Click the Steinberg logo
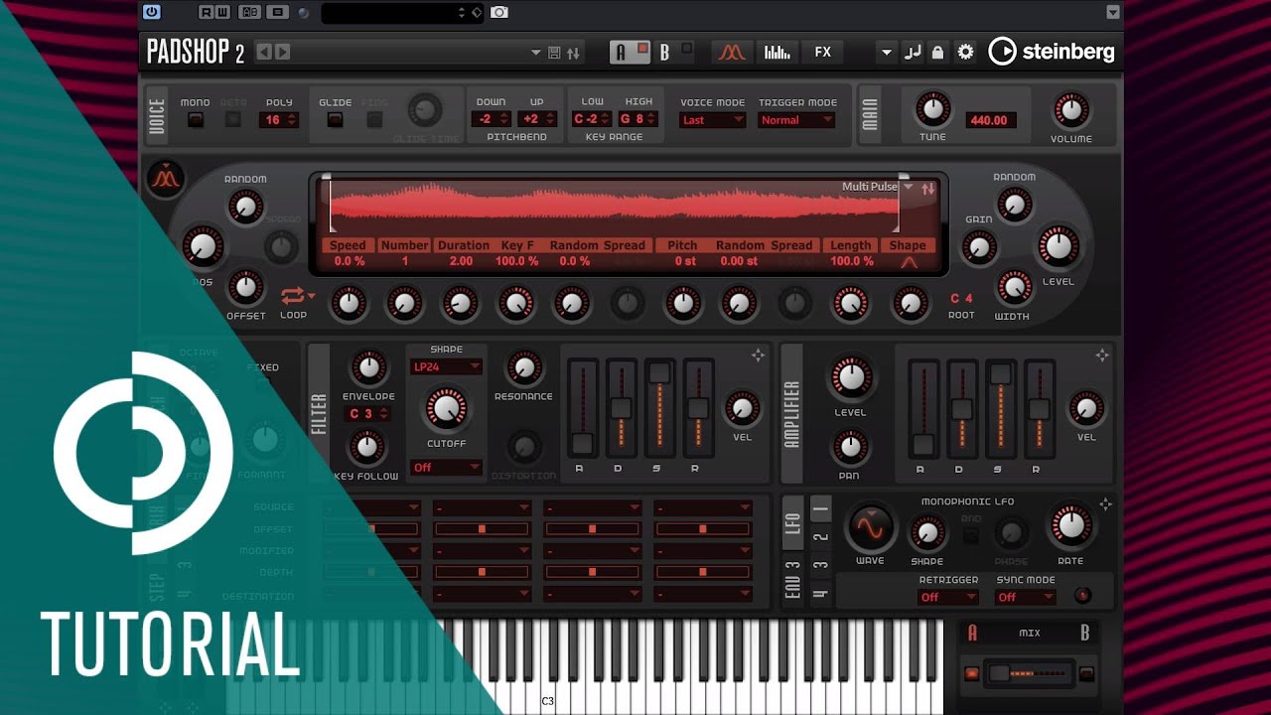The width and height of the screenshot is (1271, 715). pyautogui.click(x=1052, y=52)
